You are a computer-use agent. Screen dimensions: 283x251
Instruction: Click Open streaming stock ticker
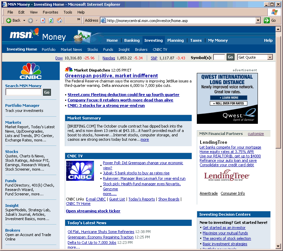pos(93,211)
